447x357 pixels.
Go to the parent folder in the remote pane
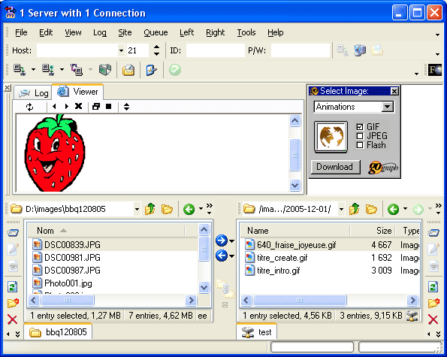pyautogui.click(x=354, y=209)
